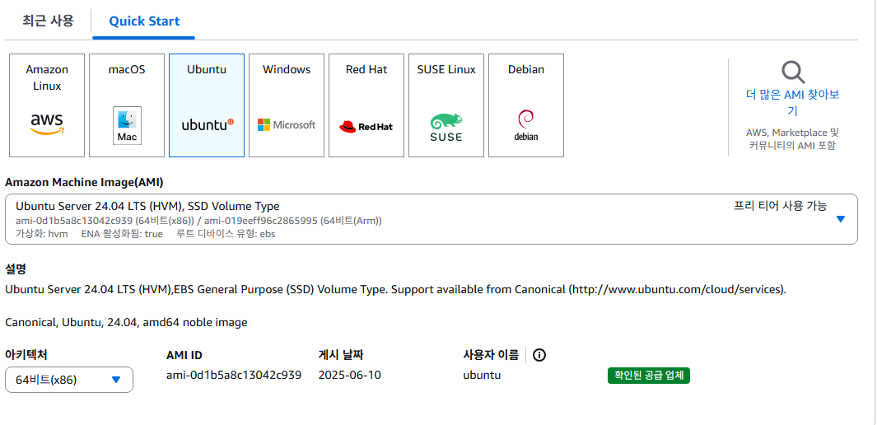This screenshot has height=425, width=877.
Task: Click the Ubuntu Server 24.04 LTS description text
Action: [x=395, y=290]
